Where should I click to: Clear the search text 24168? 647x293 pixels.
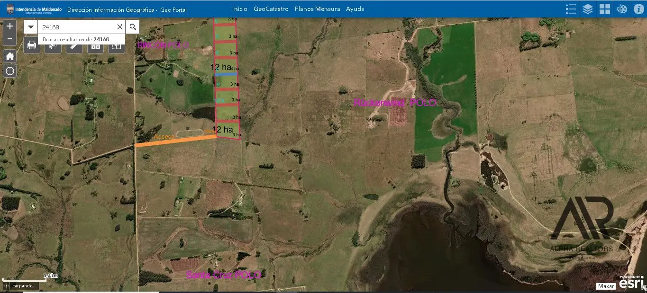pos(119,27)
